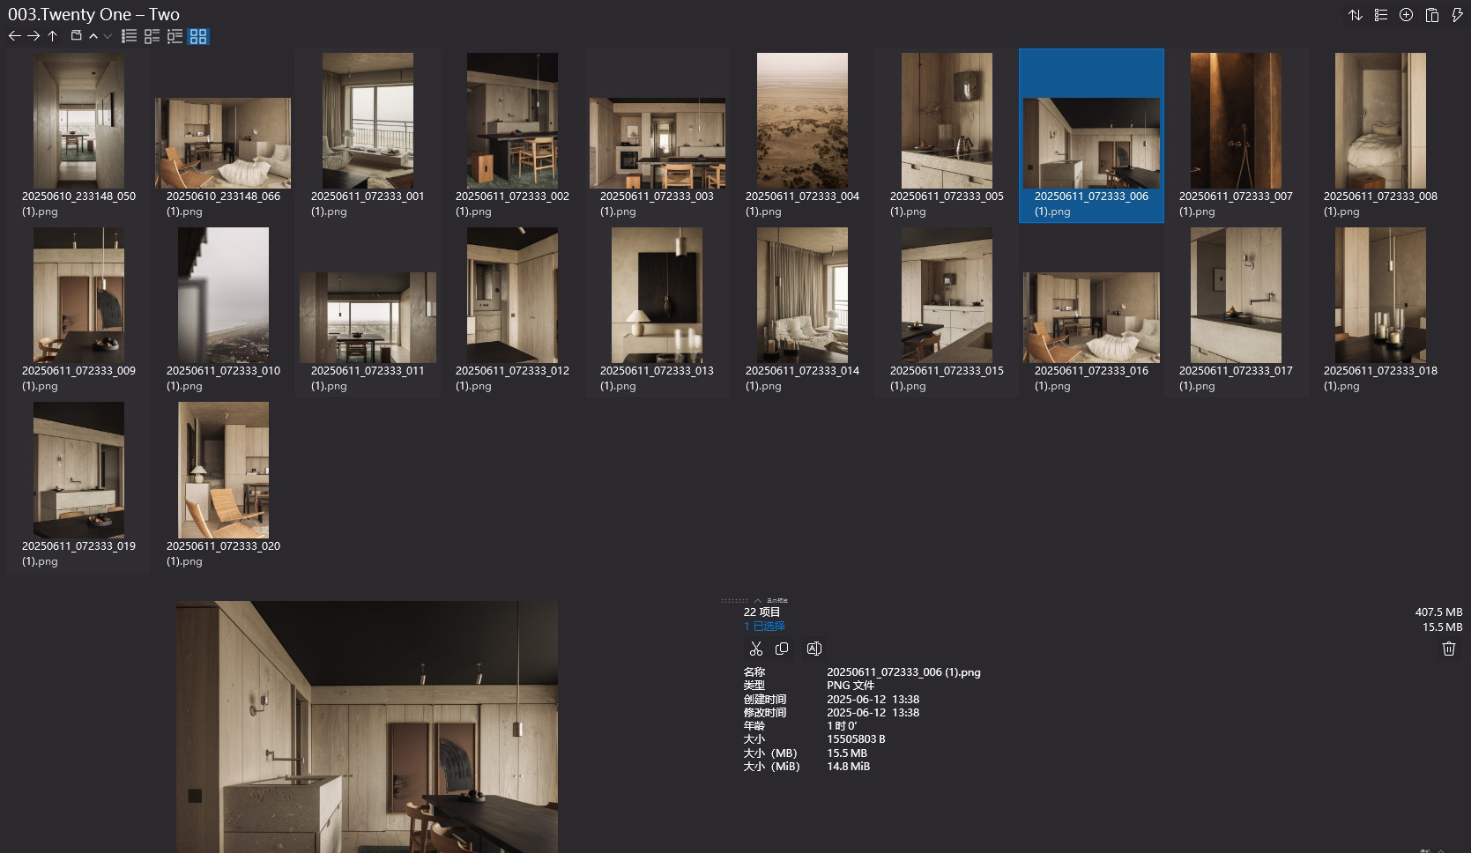Collapse the preview pane chevron
Image resolution: width=1471 pixels, height=853 pixels.
(x=759, y=600)
